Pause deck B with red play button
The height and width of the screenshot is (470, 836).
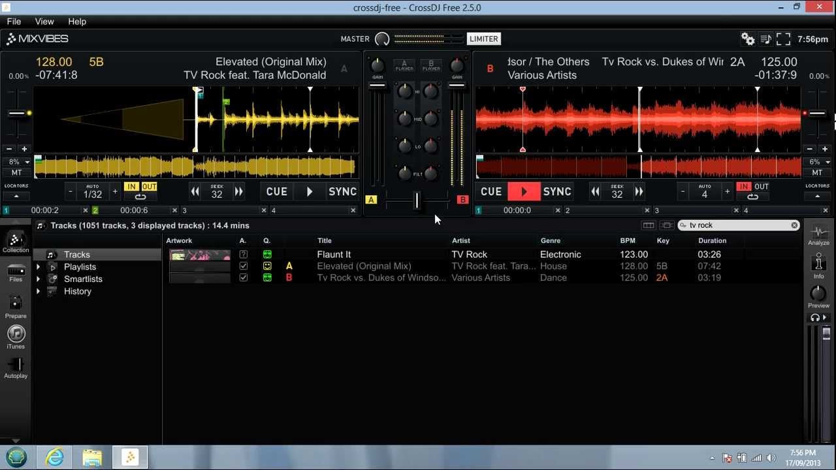524,192
